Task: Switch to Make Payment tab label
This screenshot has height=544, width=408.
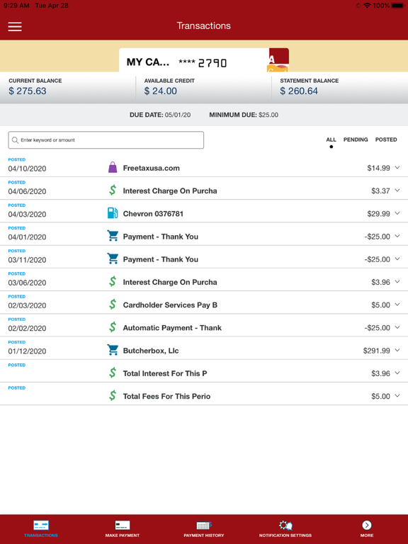Action: (122, 535)
